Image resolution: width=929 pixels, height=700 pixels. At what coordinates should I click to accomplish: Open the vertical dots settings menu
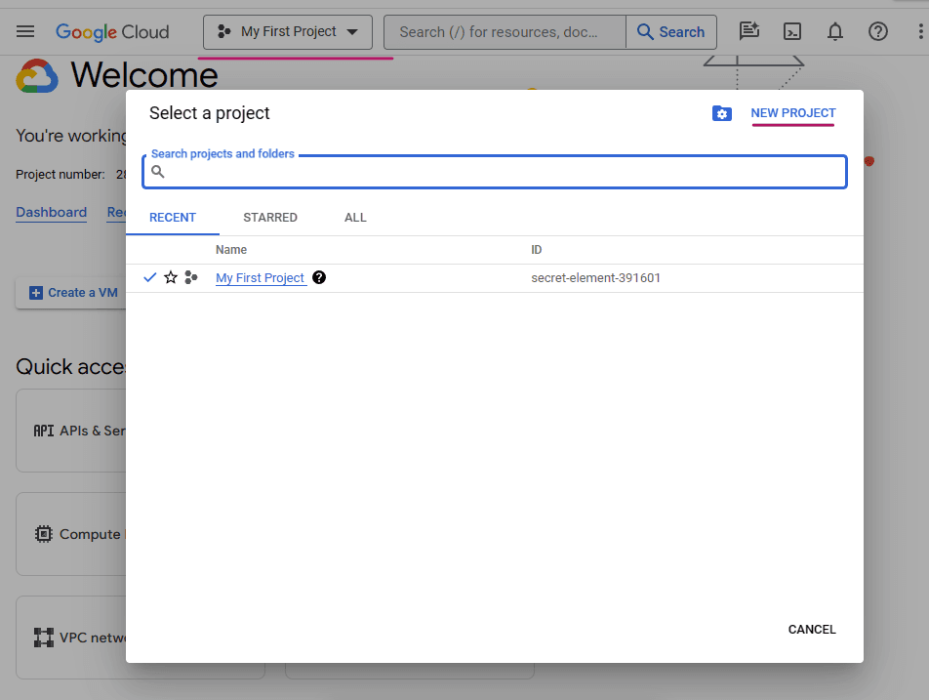click(x=920, y=31)
